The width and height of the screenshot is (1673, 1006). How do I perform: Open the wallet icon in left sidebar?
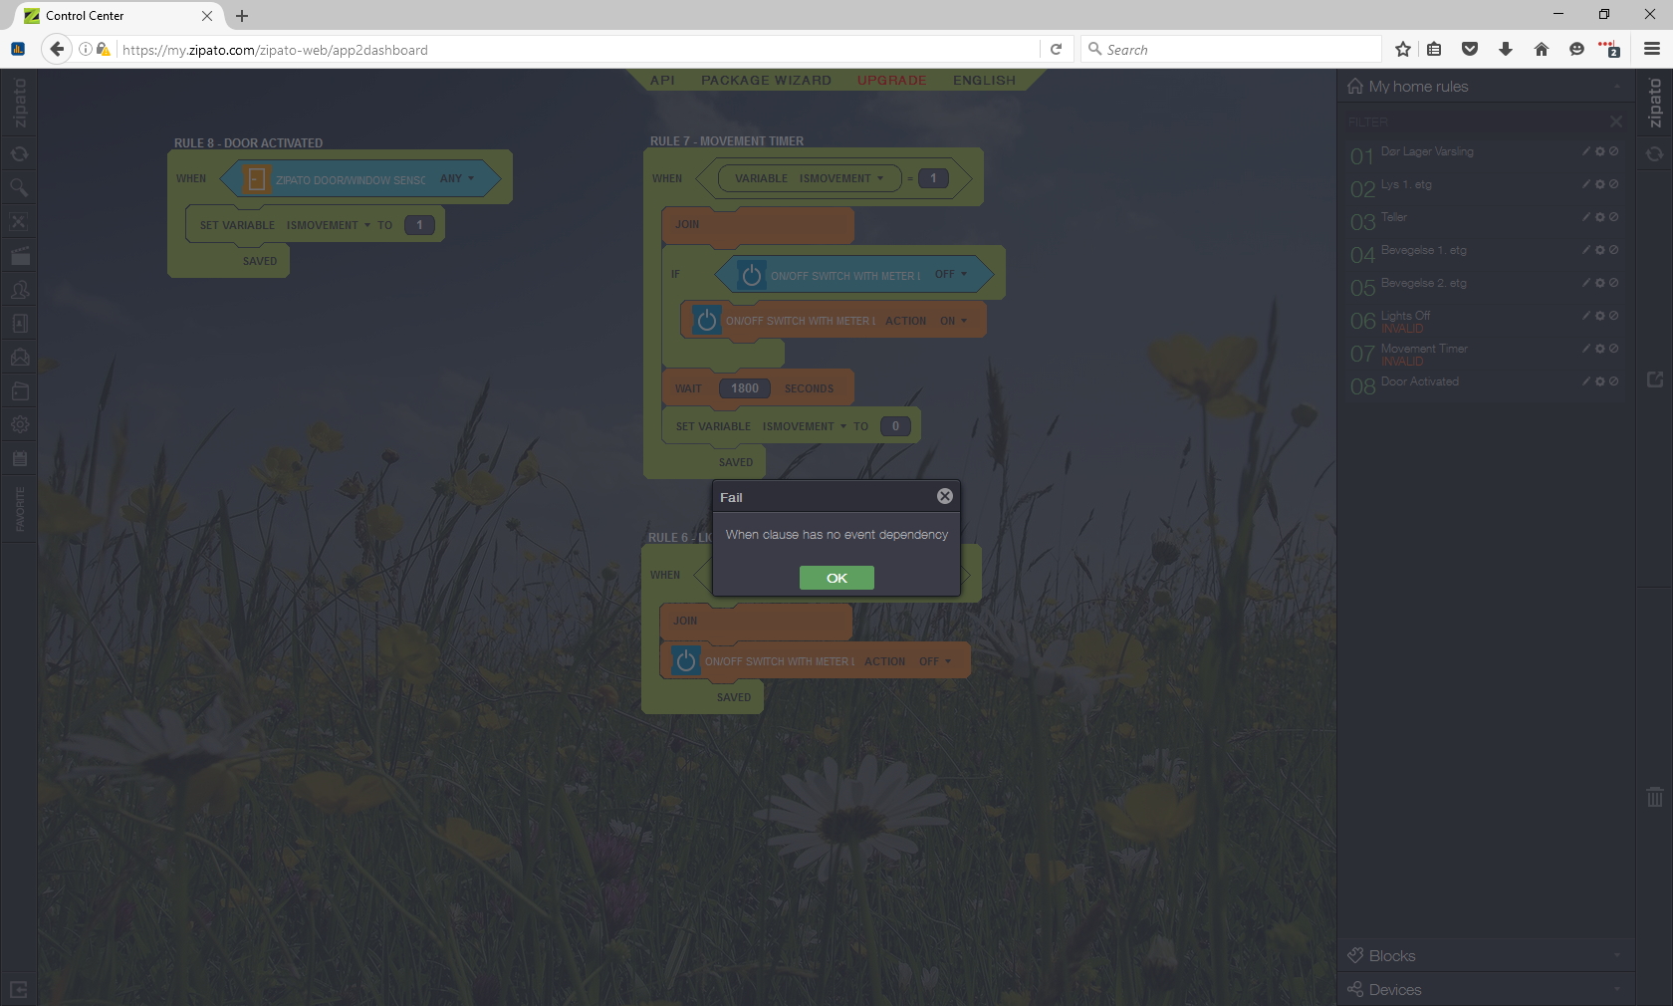(x=19, y=390)
